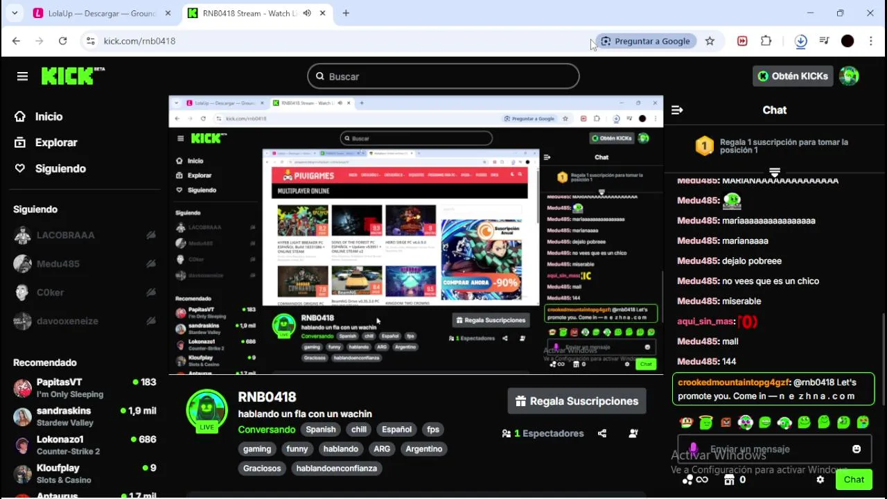The height and width of the screenshot is (499, 887).
Task: Collapse the chat panel with arrow icon
Action: pos(677,110)
